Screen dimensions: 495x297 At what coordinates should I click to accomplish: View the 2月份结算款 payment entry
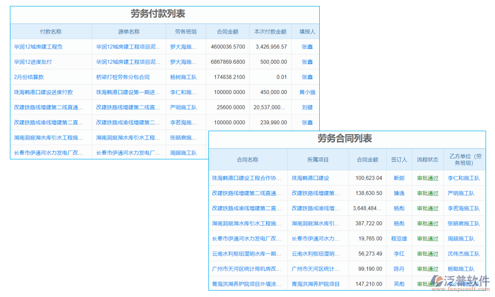[30, 77]
